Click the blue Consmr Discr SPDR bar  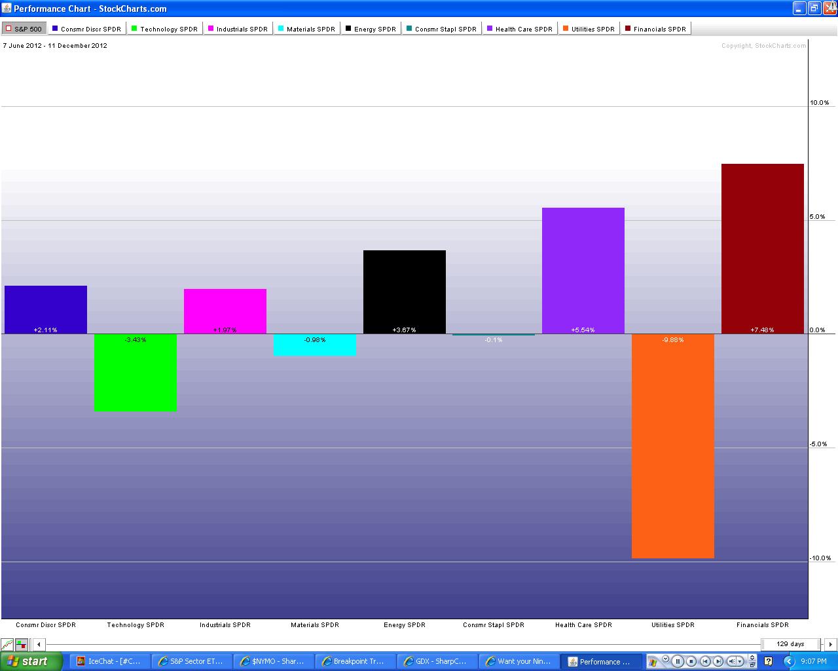tap(46, 309)
